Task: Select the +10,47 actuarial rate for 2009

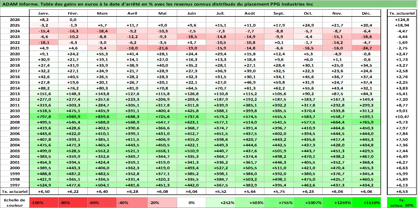Action: pos(402,117)
